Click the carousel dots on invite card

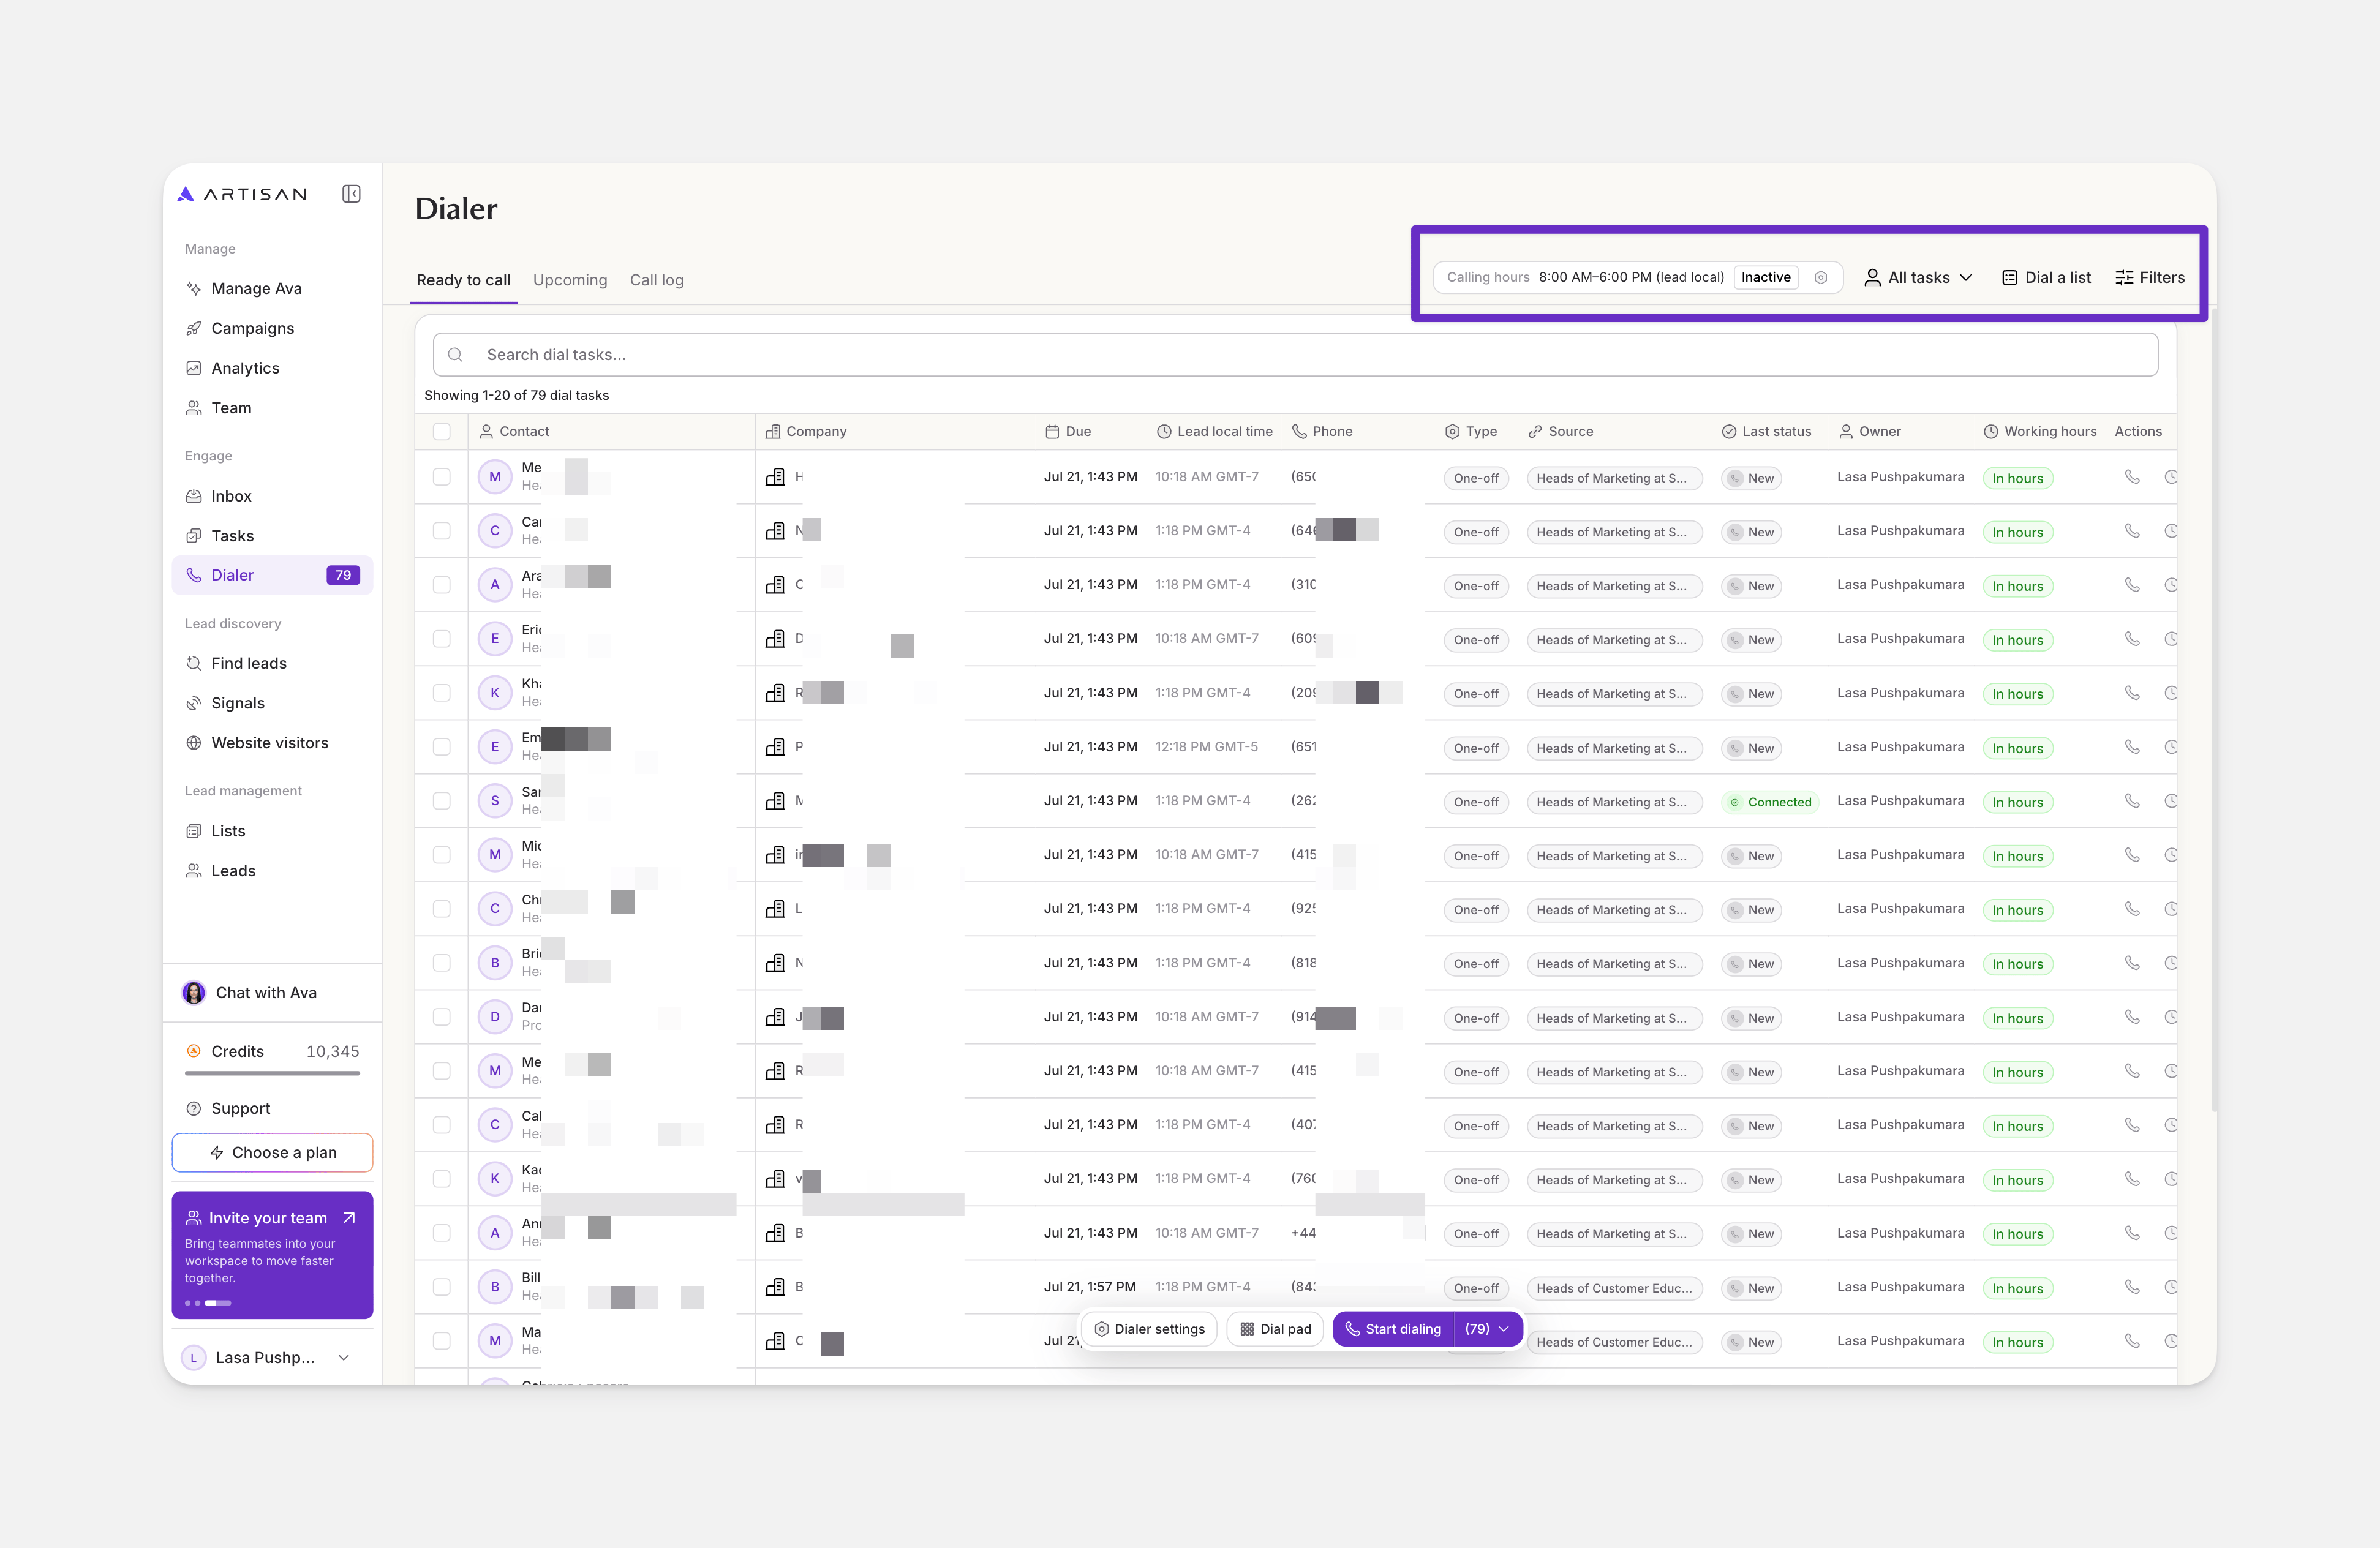point(208,1303)
